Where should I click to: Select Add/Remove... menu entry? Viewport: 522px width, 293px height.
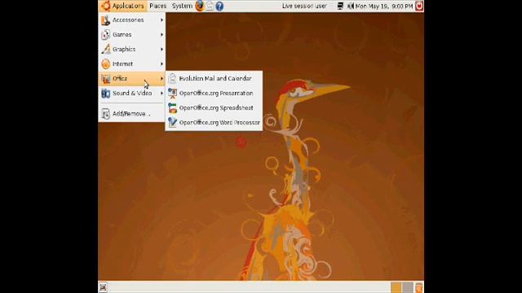click(x=132, y=114)
